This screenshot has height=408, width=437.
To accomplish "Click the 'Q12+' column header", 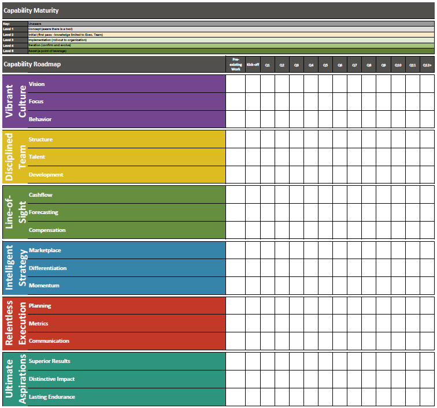I will [427, 64].
